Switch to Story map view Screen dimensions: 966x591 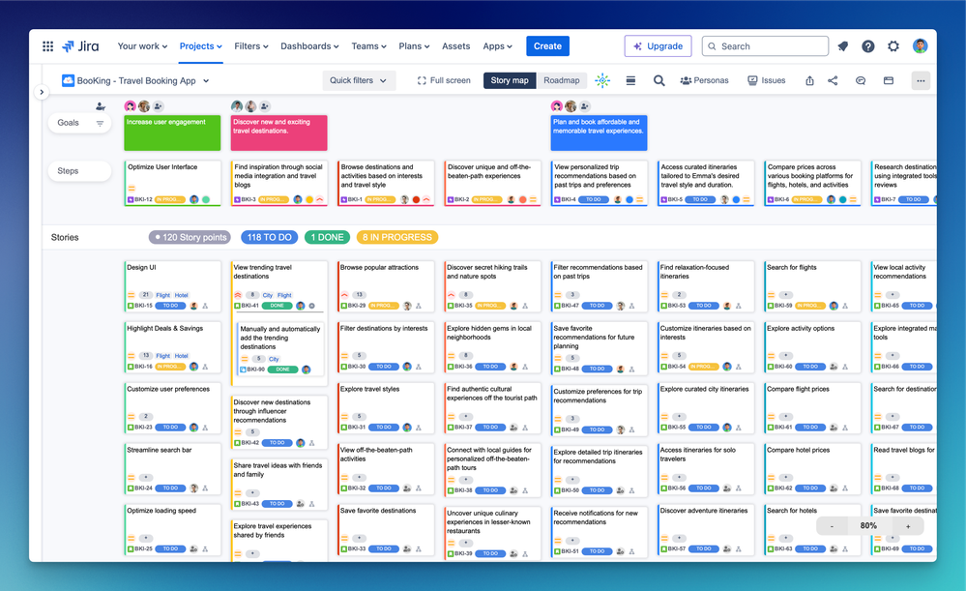pos(510,80)
